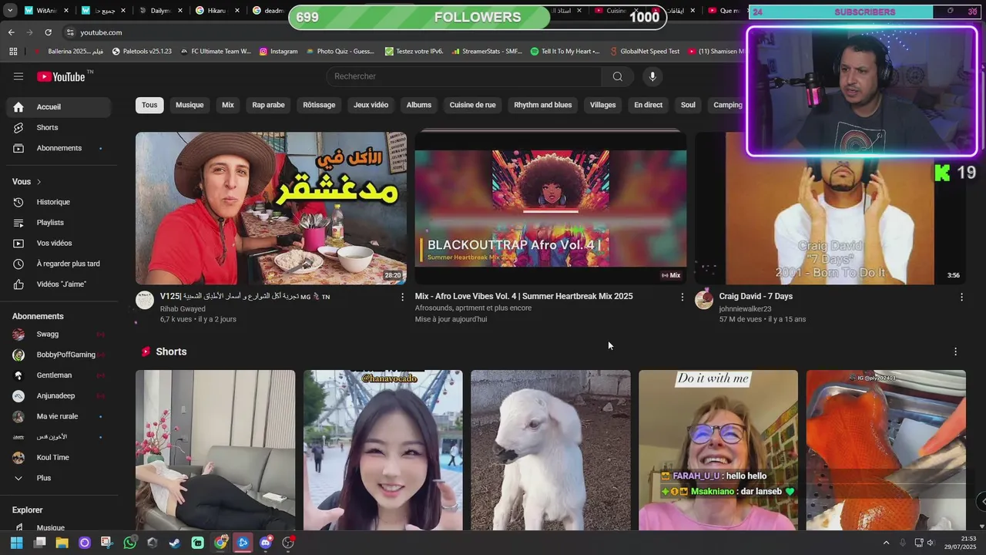Open Historique in sidebar

click(x=59, y=202)
